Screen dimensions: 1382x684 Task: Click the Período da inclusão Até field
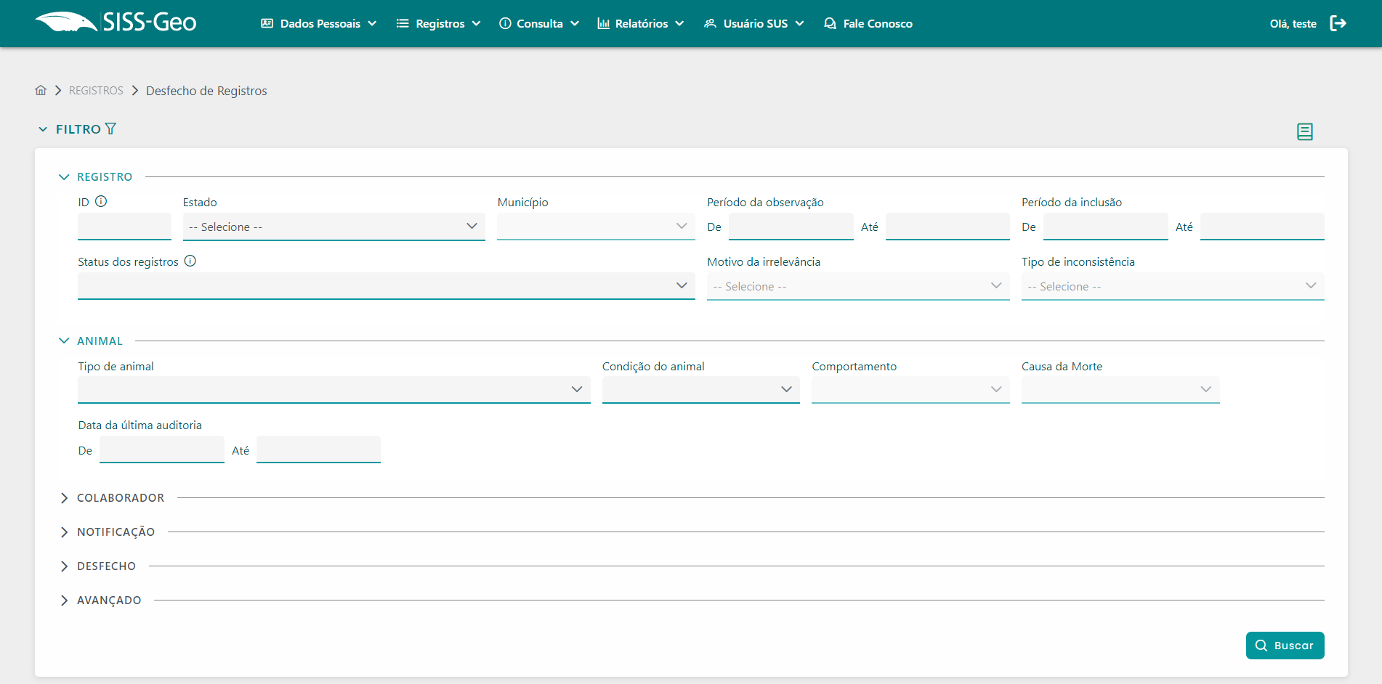(1262, 227)
